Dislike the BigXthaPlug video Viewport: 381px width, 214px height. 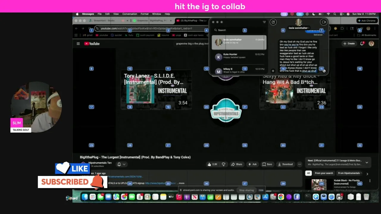[x=224, y=164]
